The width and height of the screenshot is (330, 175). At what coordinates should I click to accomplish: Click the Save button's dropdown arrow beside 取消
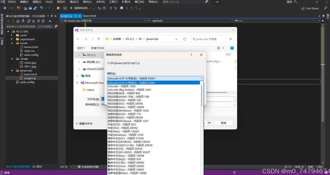click(210, 123)
